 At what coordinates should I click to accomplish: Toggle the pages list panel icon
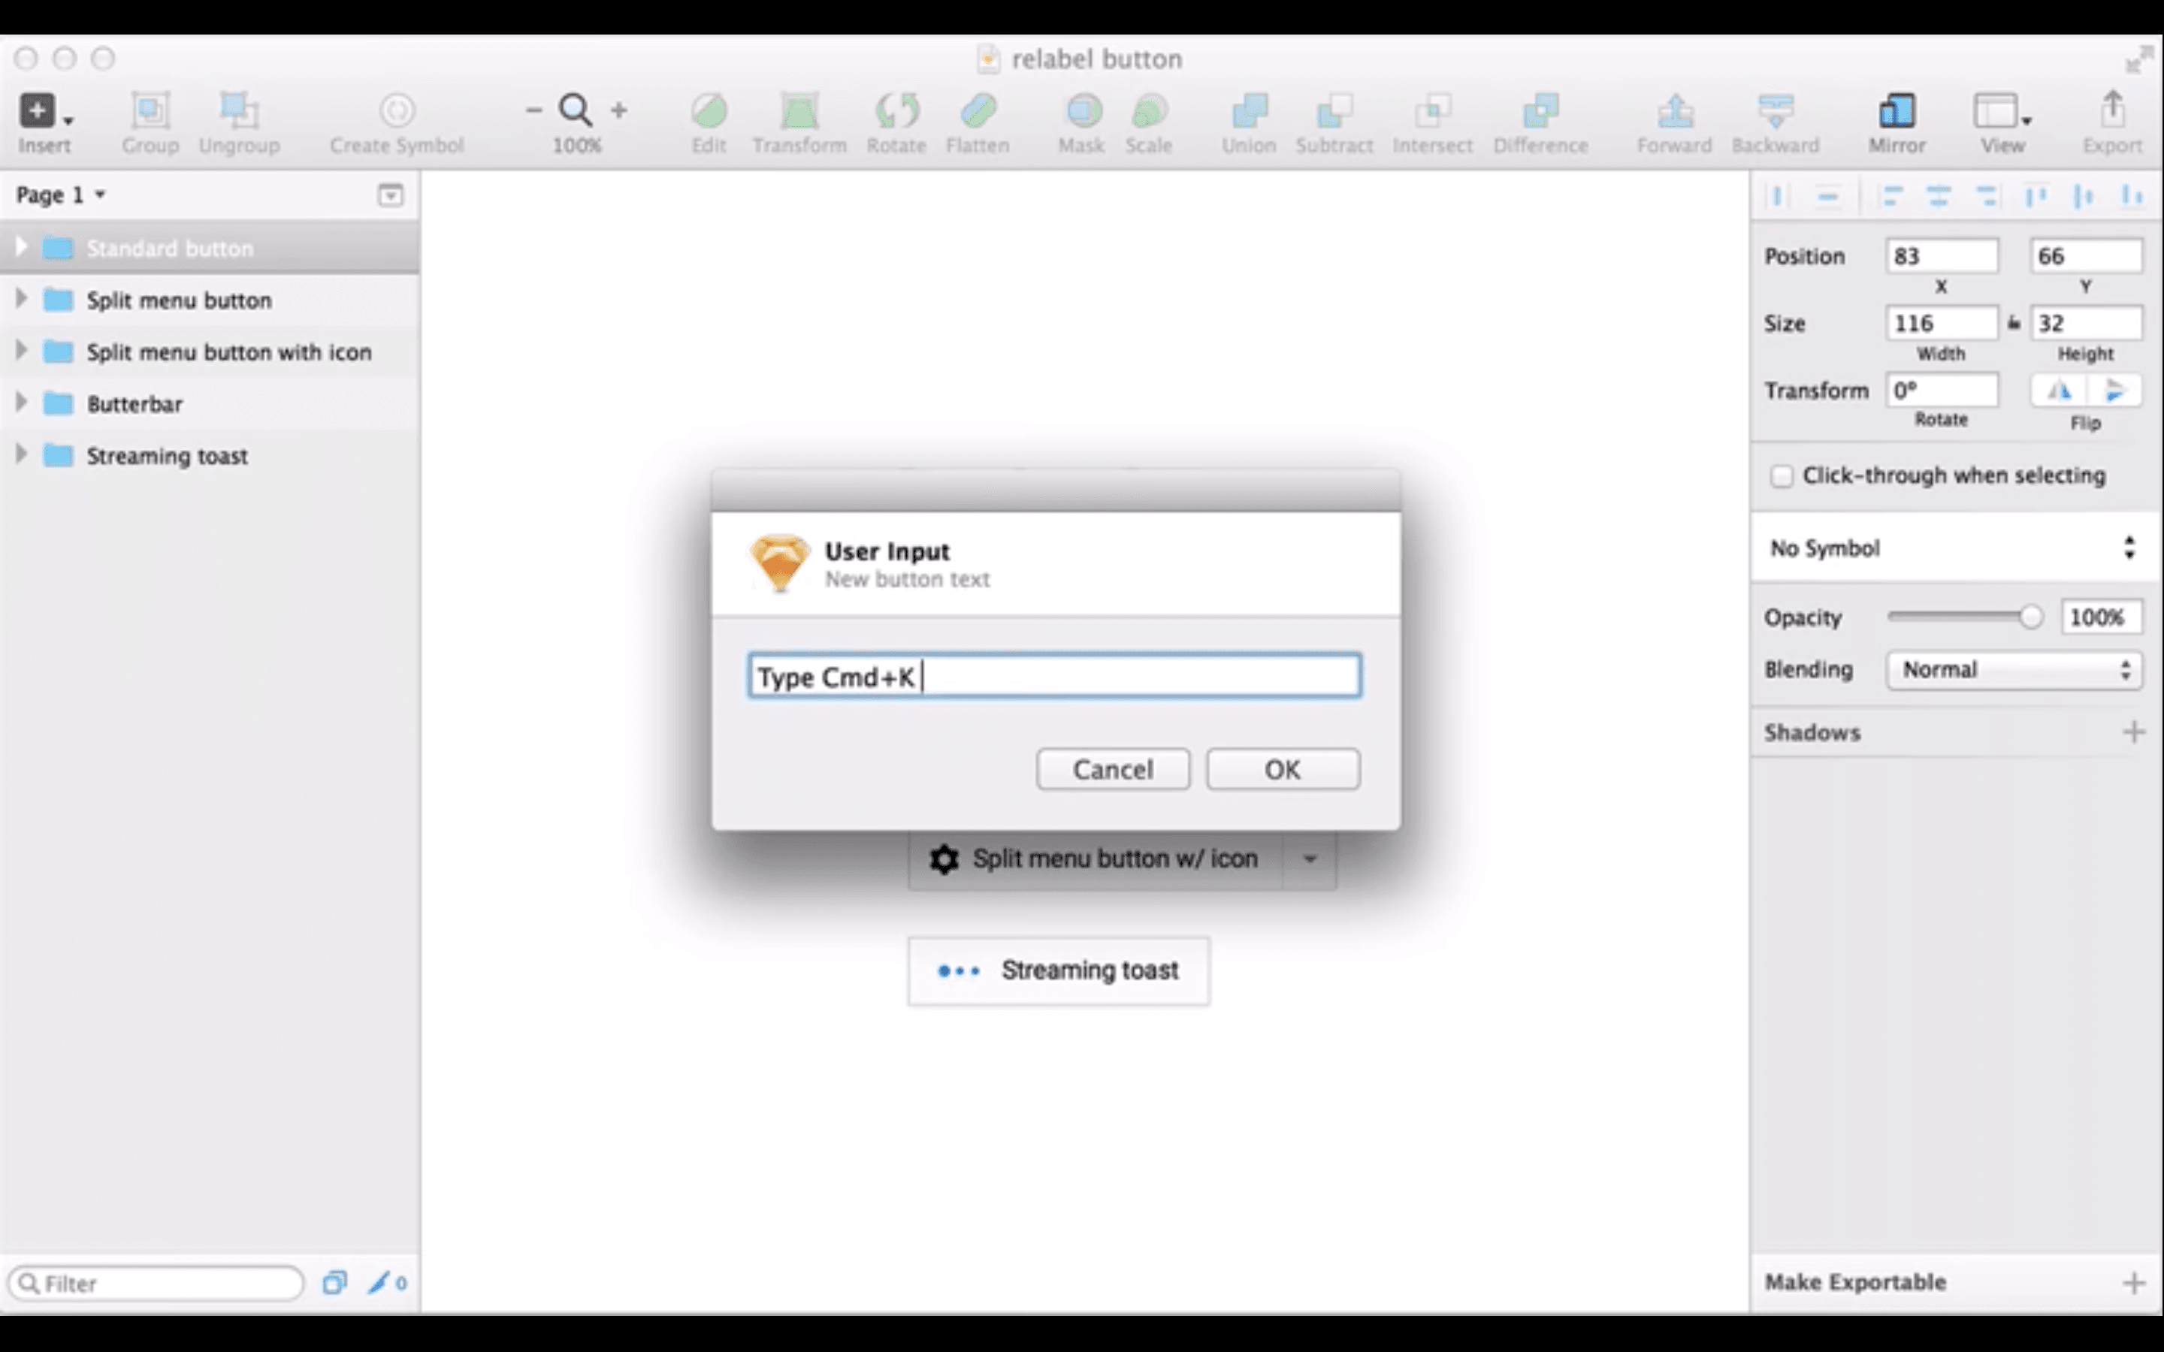[x=391, y=195]
